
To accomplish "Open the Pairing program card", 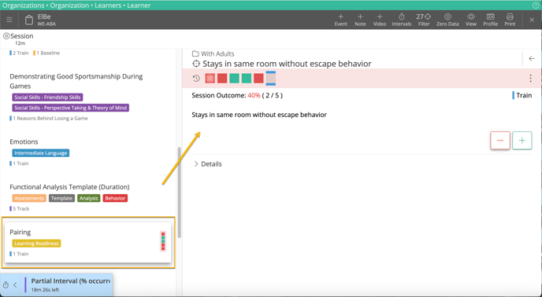I will (x=88, y=243).
